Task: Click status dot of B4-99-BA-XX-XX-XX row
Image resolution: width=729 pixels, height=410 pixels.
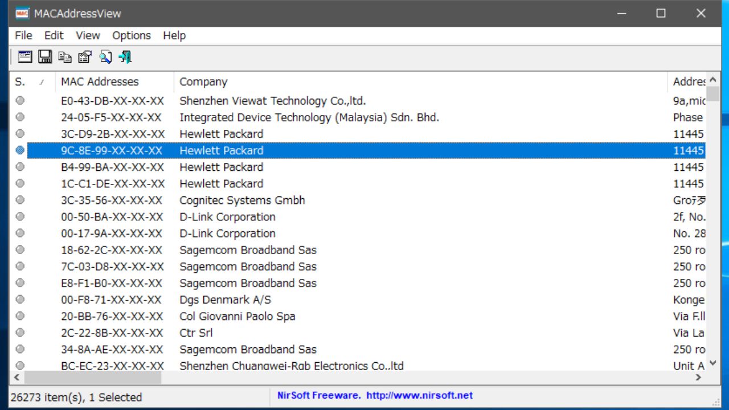Action: pyautogui.click(x=21, y=167)
